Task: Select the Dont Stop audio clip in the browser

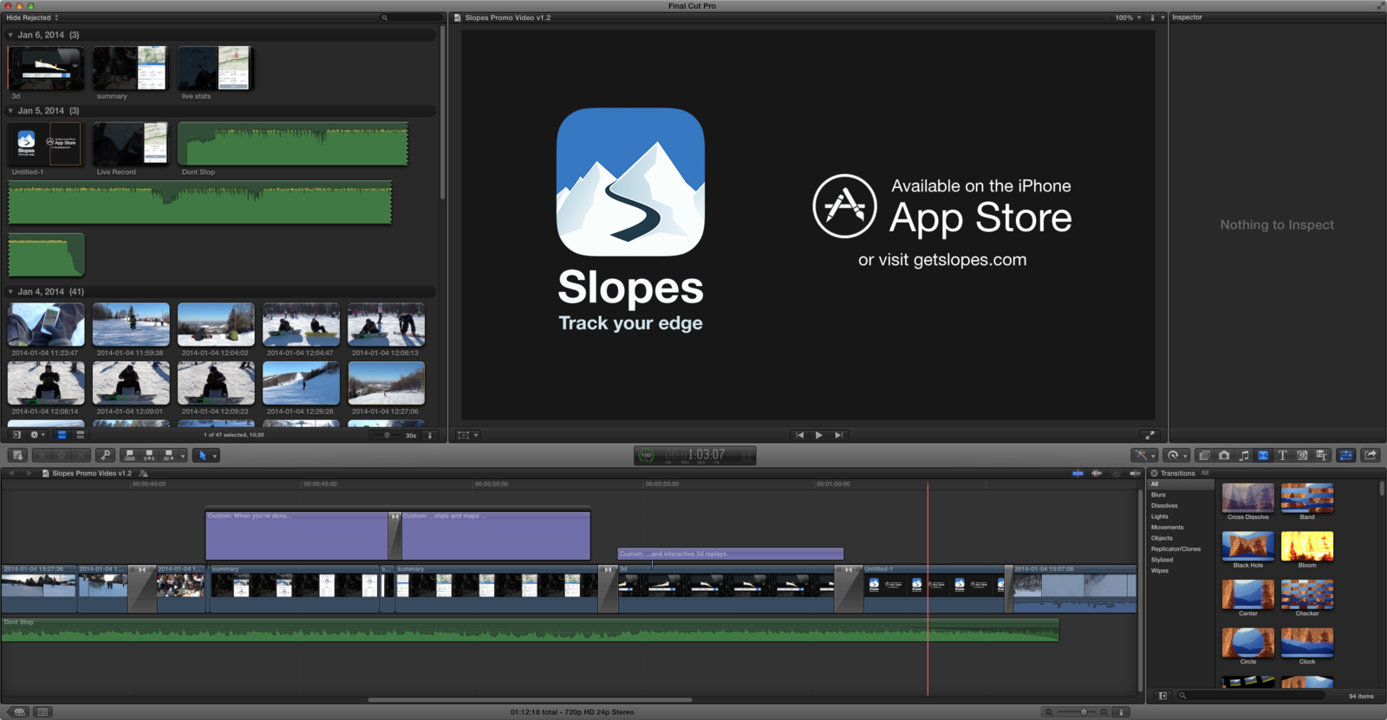Action: click(293, 144)
